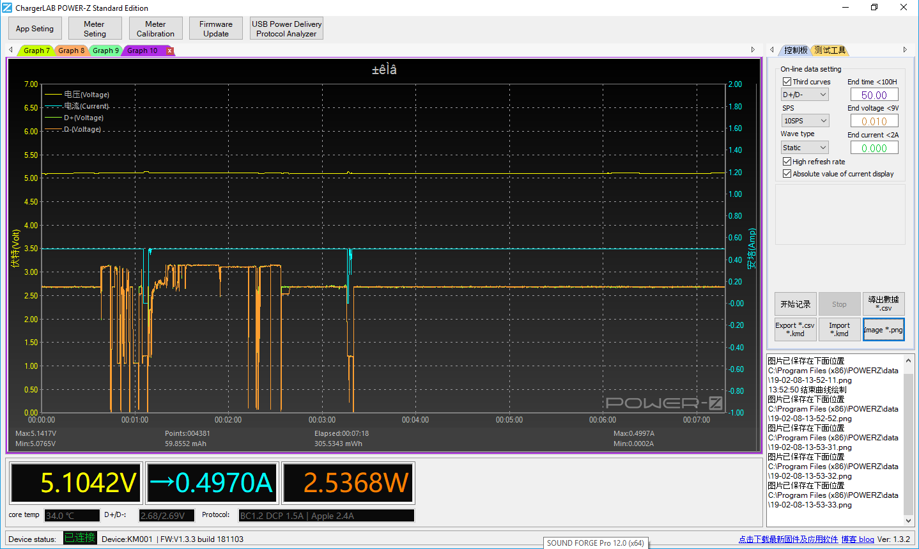Screen dimensions: 919x549
Task: Click Elapsed:00:07:18 statistic
Action: click(341, 433)
